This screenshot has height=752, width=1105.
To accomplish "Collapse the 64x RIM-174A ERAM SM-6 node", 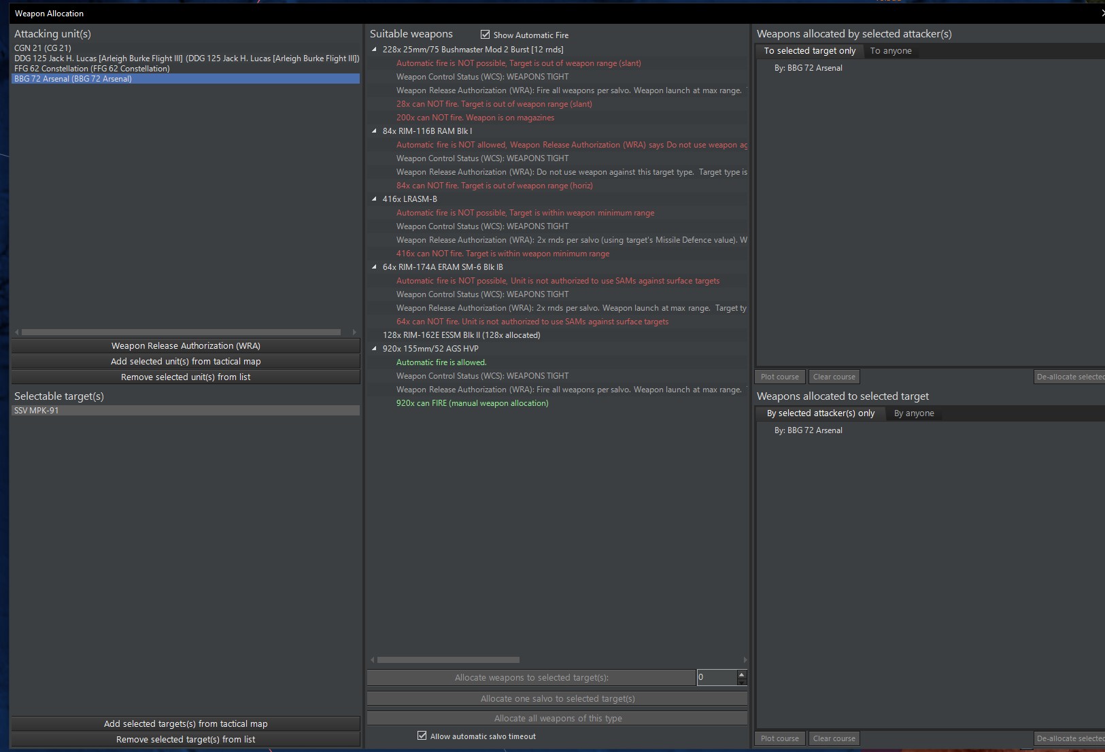I will pos(374,267).
